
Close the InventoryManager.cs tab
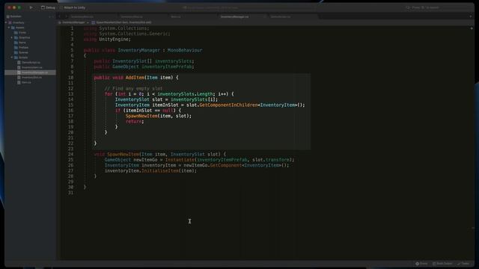pyautogui.click(x=264, y=16)
